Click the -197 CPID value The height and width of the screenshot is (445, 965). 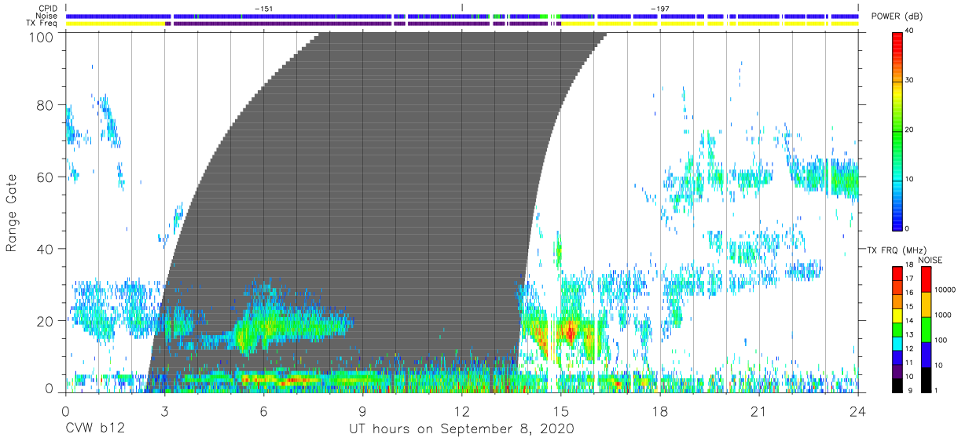tap(660, 9)
